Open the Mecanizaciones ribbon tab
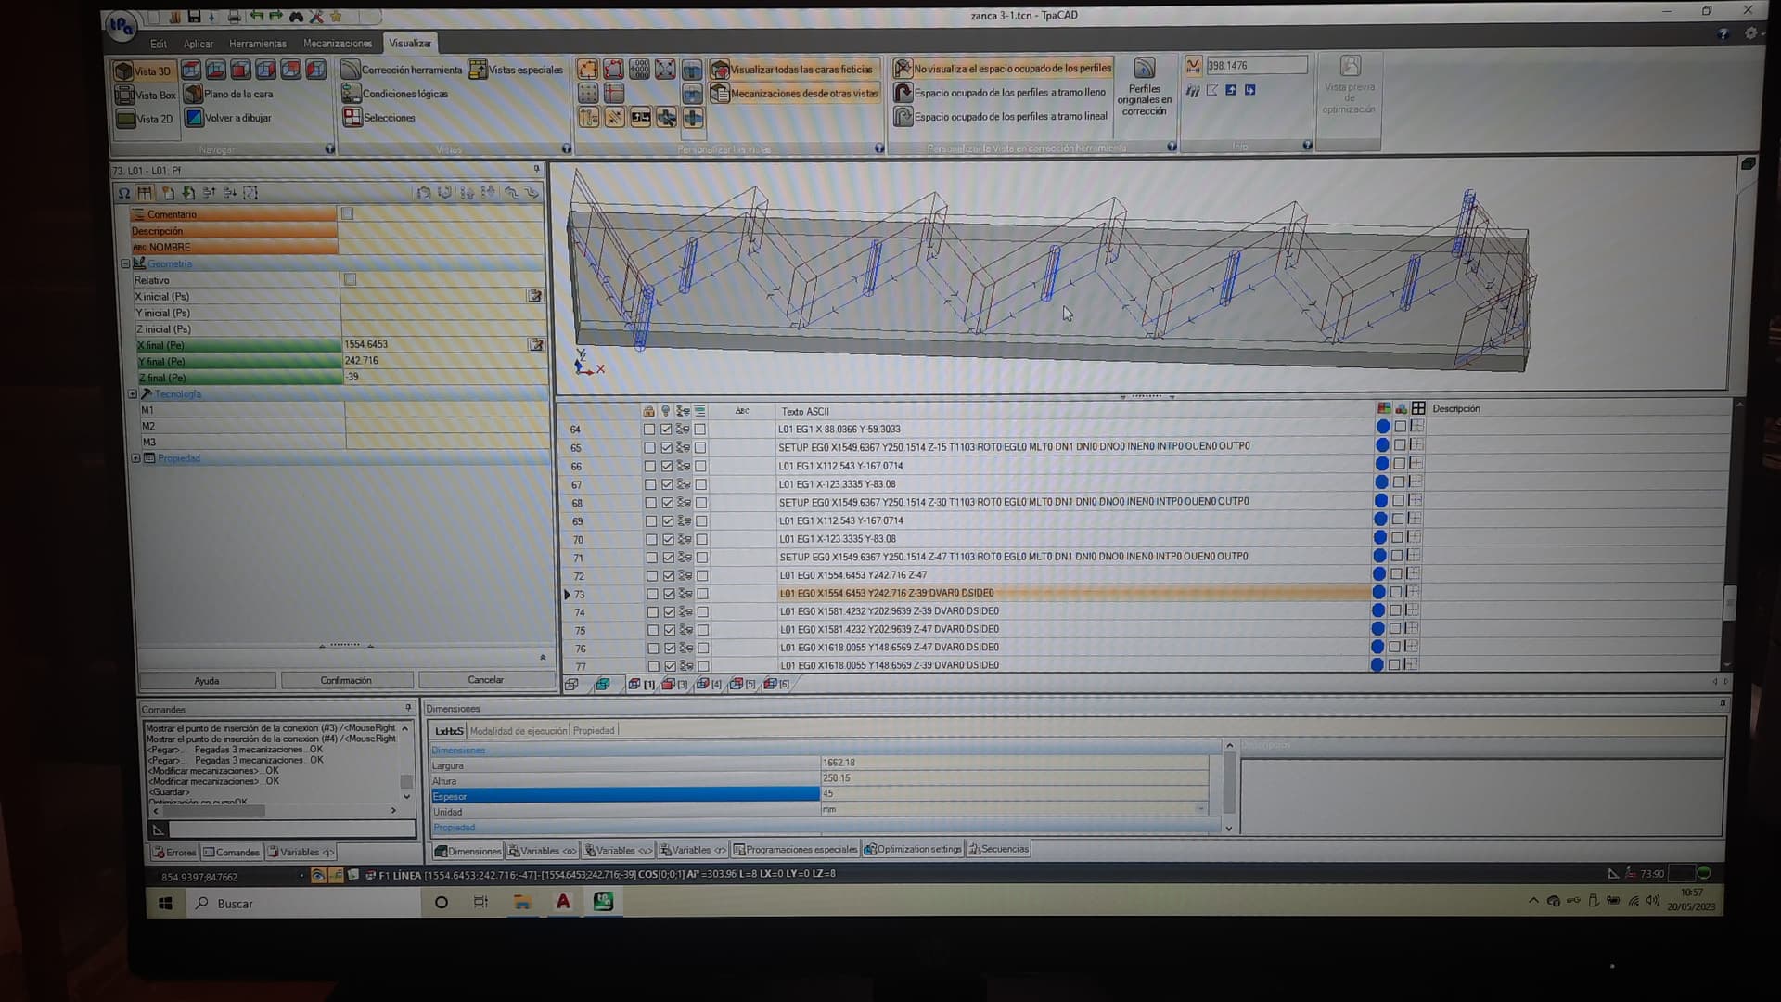 tap(337, 44)
